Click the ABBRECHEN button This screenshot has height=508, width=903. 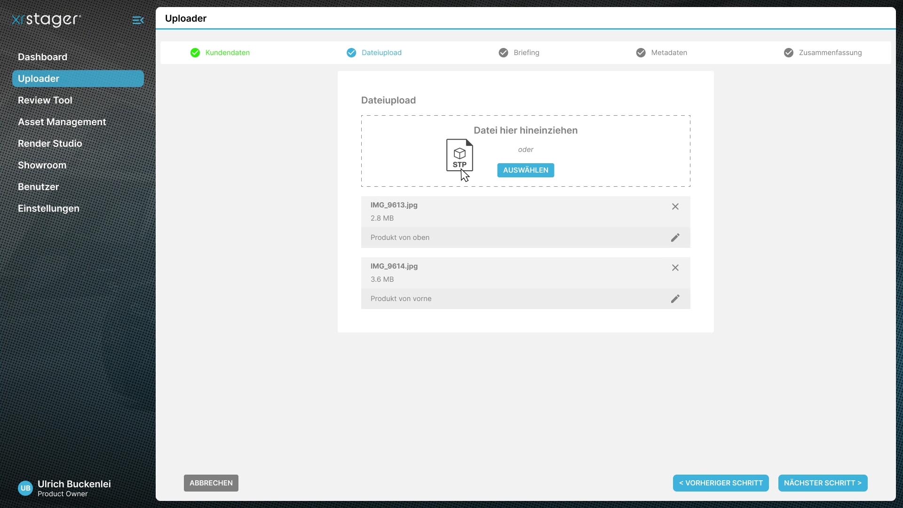click(211, 483)
